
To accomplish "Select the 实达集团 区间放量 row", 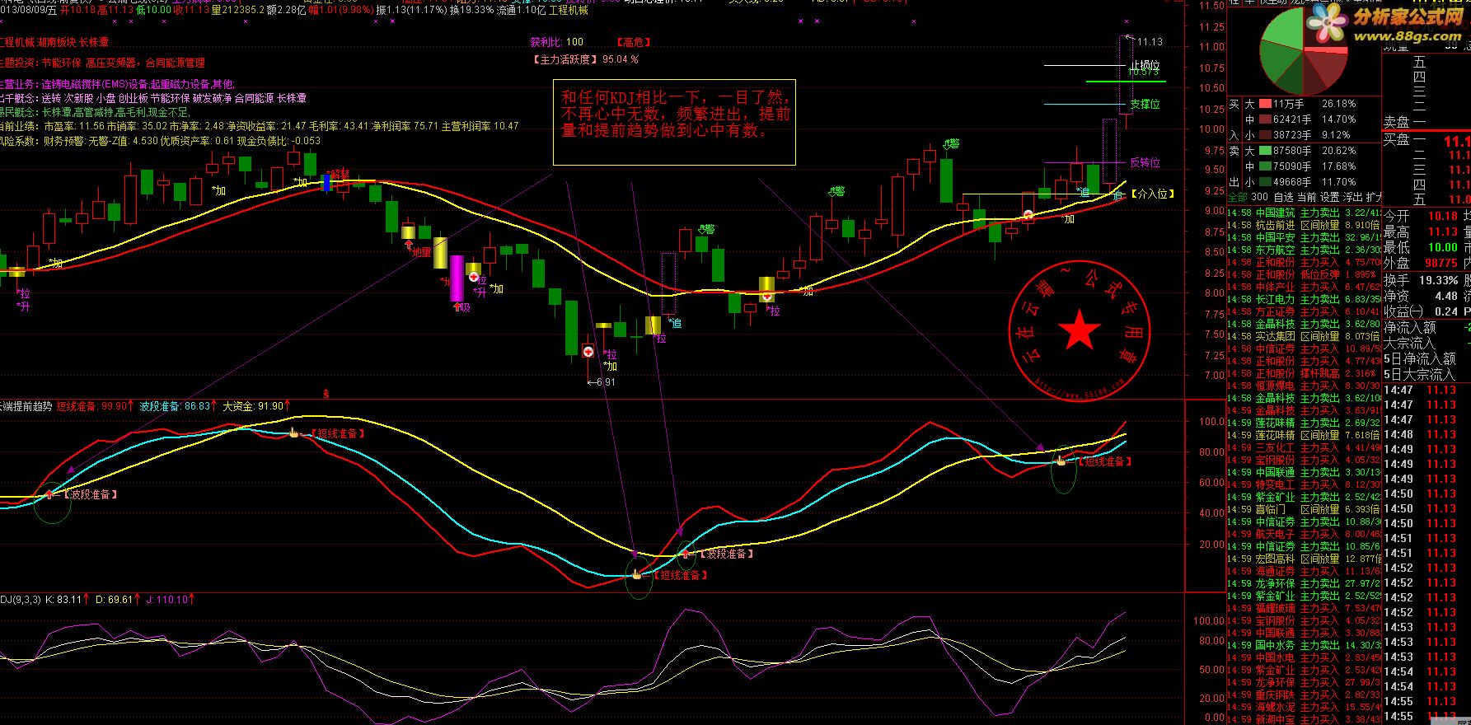I will [1304, 336].
